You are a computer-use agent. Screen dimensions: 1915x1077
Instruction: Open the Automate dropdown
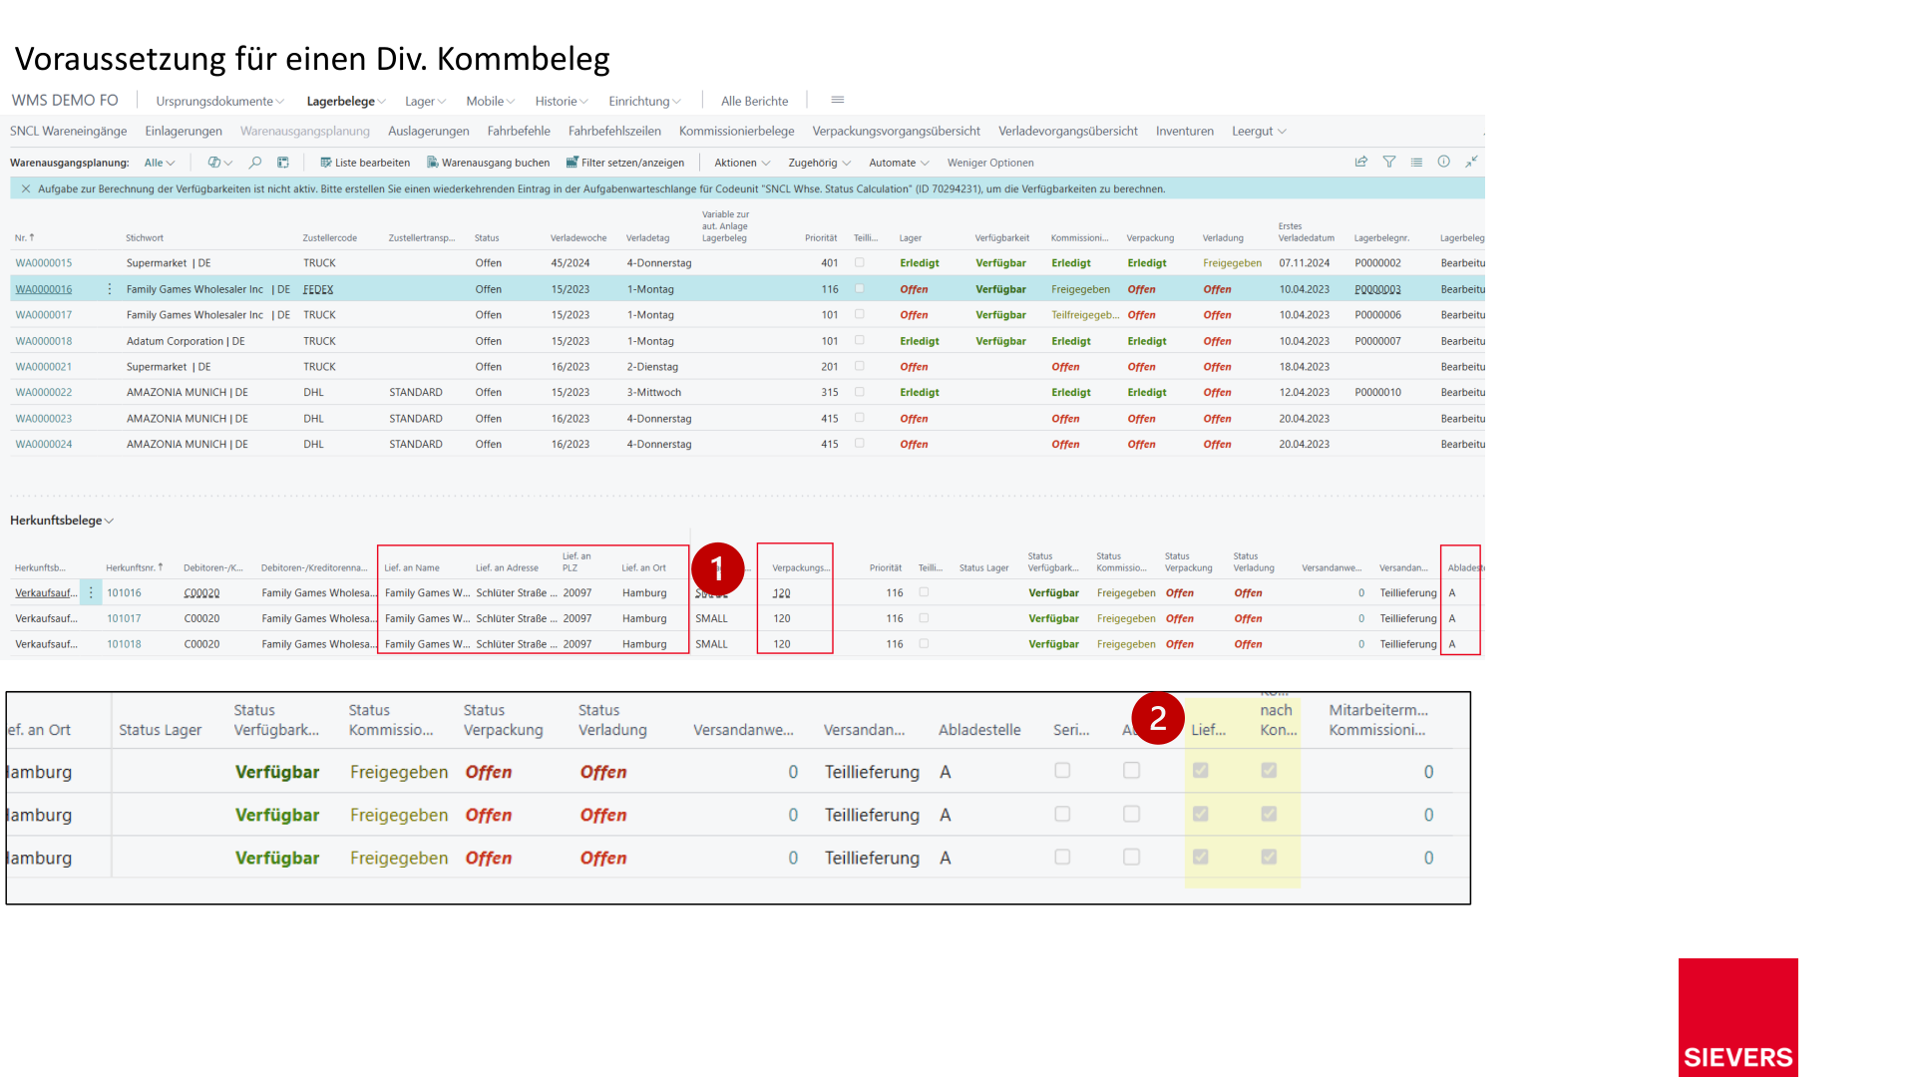[x=899, y=163]
